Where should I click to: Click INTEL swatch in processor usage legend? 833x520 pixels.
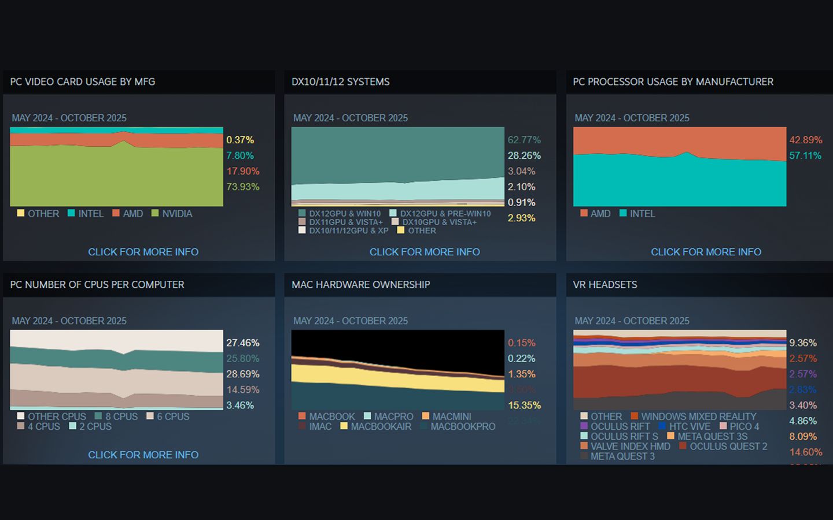click(x=623, y=213)
